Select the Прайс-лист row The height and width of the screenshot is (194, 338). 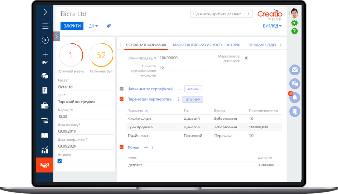[x=204, y=136]
